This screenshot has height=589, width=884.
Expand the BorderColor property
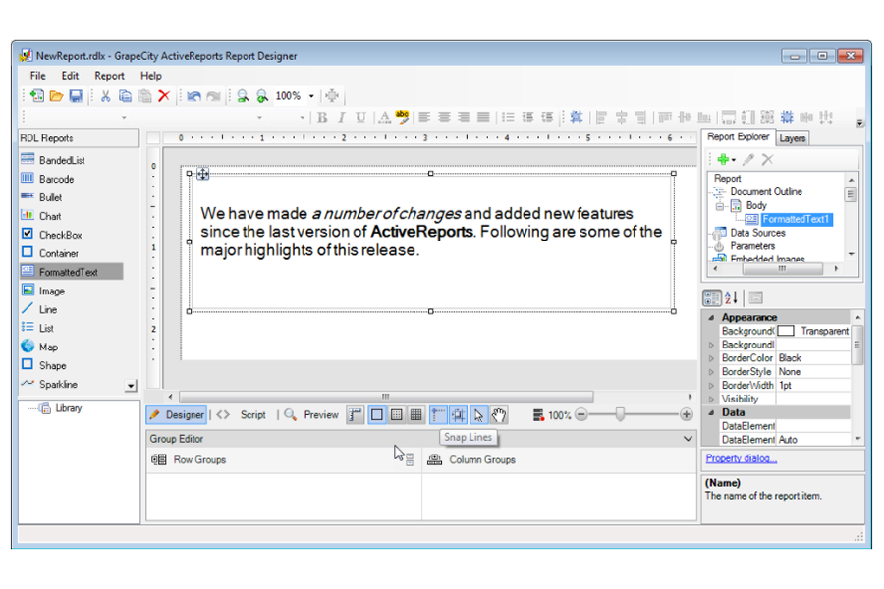711,358
